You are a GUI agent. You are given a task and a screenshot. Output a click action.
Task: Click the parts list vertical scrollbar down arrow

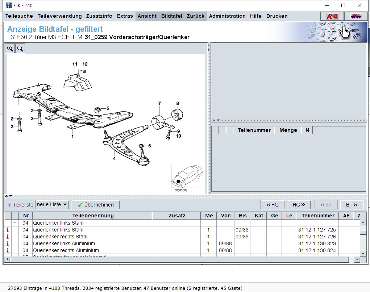click(x=363, y=254)
